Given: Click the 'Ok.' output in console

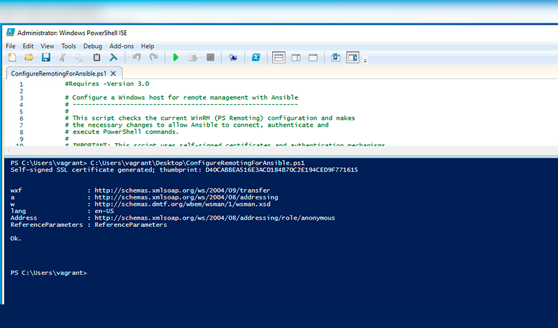Looking at the screenshot, I should (16, 238).
